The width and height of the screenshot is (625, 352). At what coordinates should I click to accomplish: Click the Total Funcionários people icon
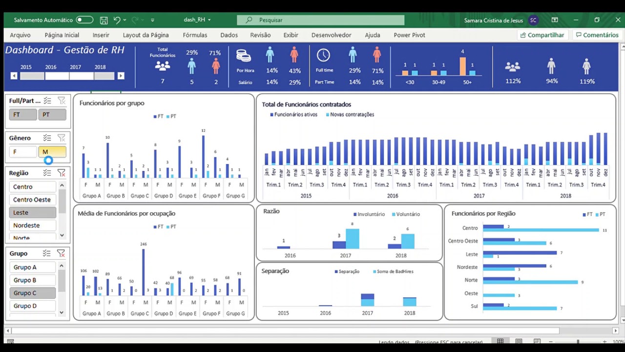tap(163, 66)
